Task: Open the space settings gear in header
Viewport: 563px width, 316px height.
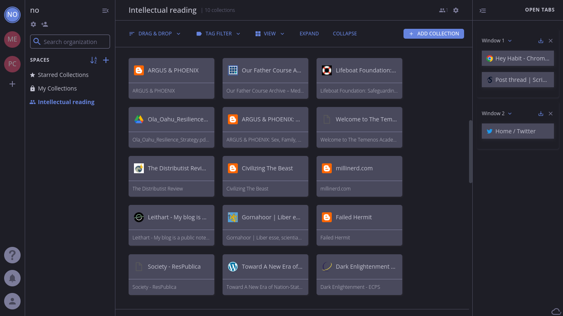Action: [x=456, y=10]
